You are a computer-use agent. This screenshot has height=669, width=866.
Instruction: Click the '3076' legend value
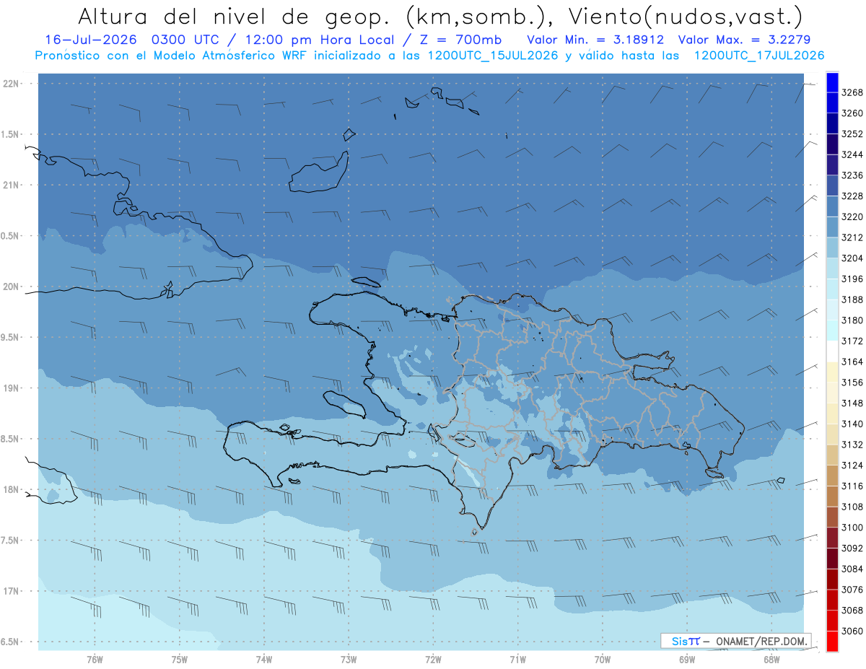(852, 590)
